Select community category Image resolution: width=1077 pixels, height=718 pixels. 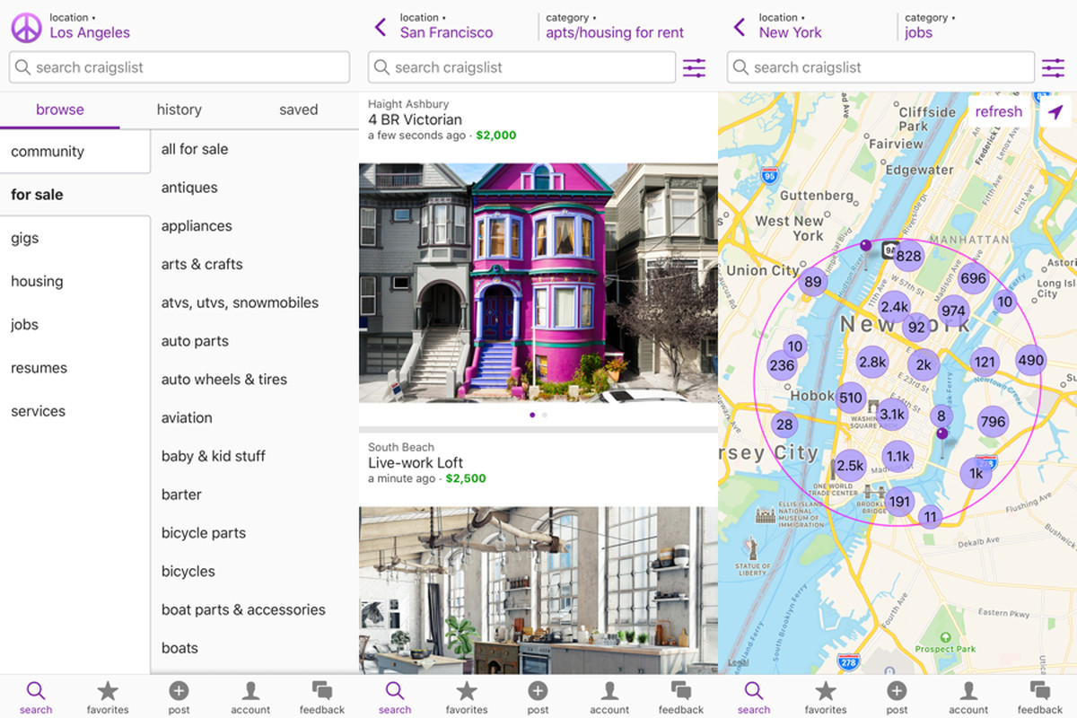coord(74,152)
